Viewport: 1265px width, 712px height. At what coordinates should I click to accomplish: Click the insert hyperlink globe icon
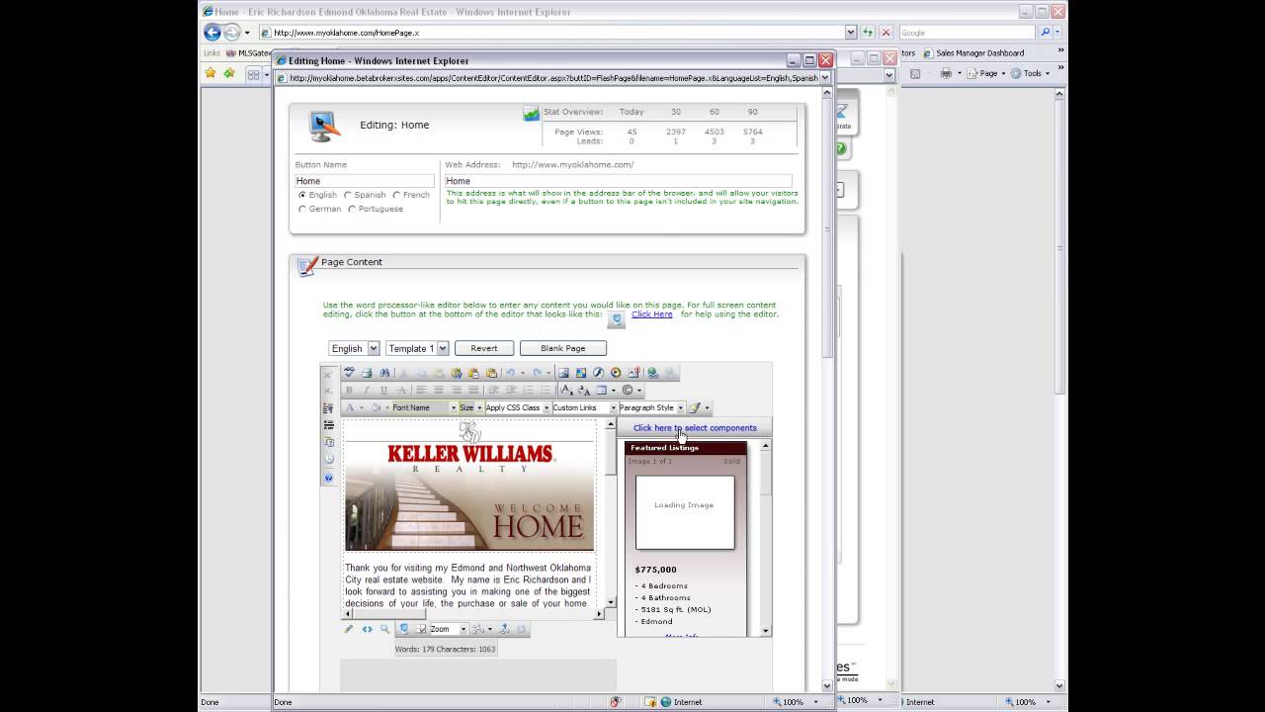651,373
